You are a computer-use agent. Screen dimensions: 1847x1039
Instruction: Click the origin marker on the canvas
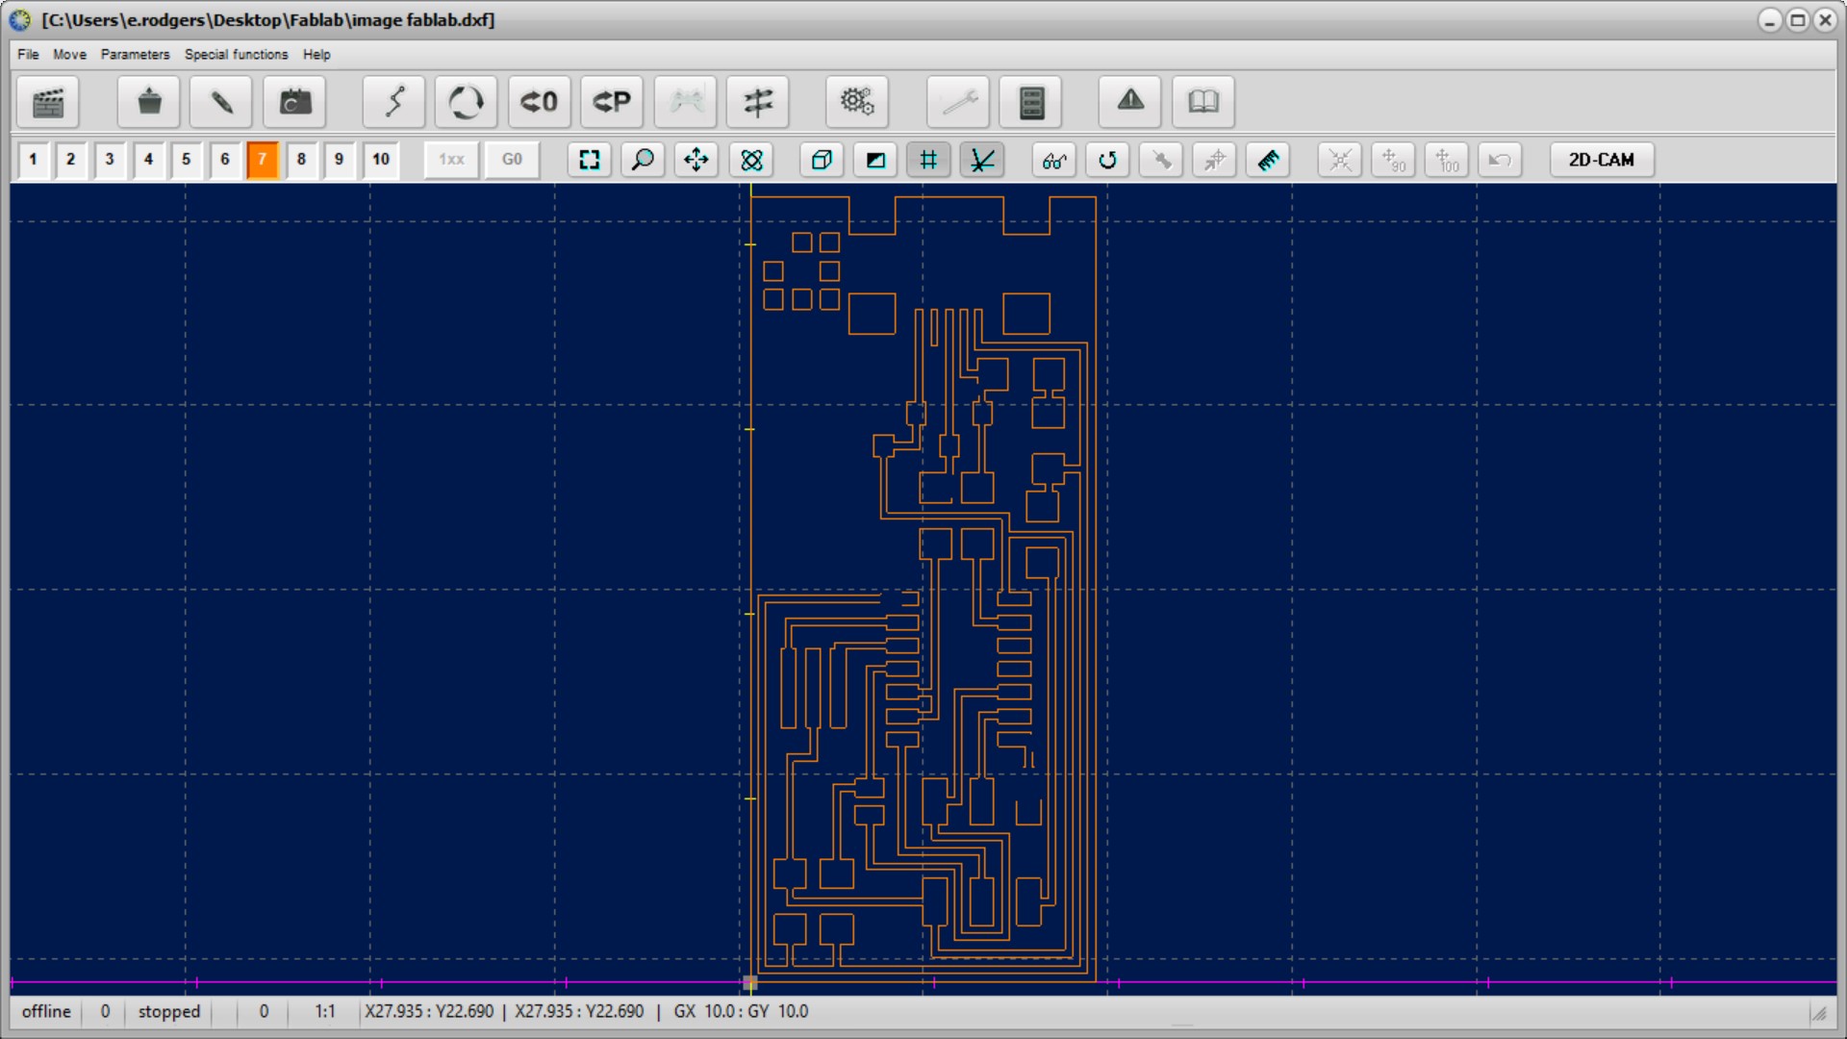pyautogui.click(x=750, y=982)
